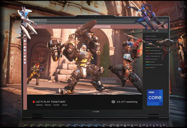The height and width of the screenshot is (128, 187).
Task: Select the 'Did I miss something?' chat message
Action: click(x=154, y=53)
